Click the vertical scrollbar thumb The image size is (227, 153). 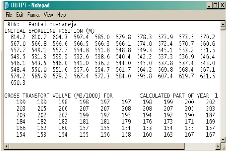223,28
